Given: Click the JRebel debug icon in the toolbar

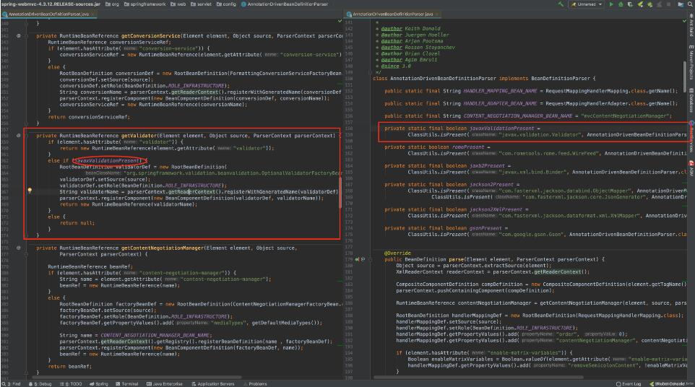Looking at the screenshot, I should (649, 4).
